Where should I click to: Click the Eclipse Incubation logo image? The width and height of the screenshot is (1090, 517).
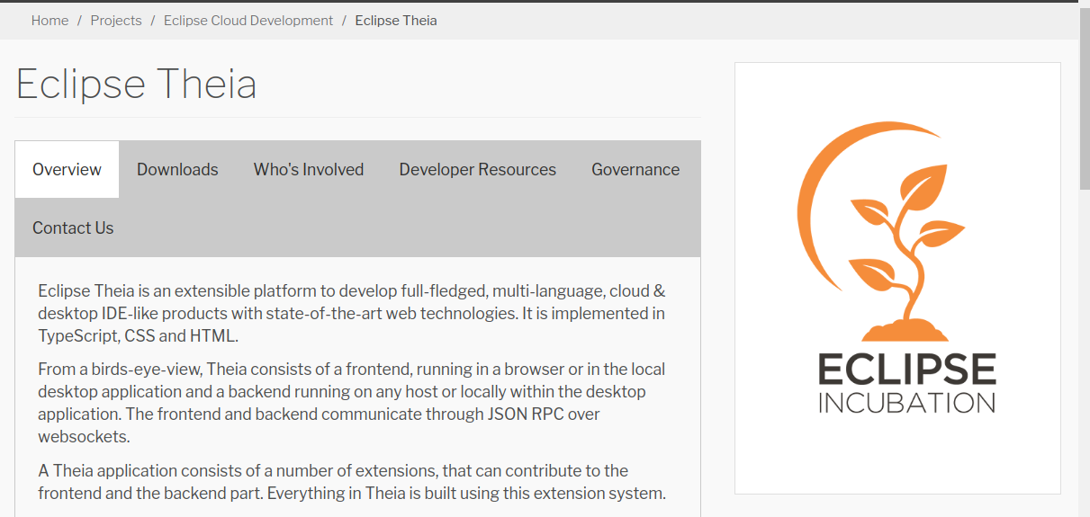coord(897,278)
